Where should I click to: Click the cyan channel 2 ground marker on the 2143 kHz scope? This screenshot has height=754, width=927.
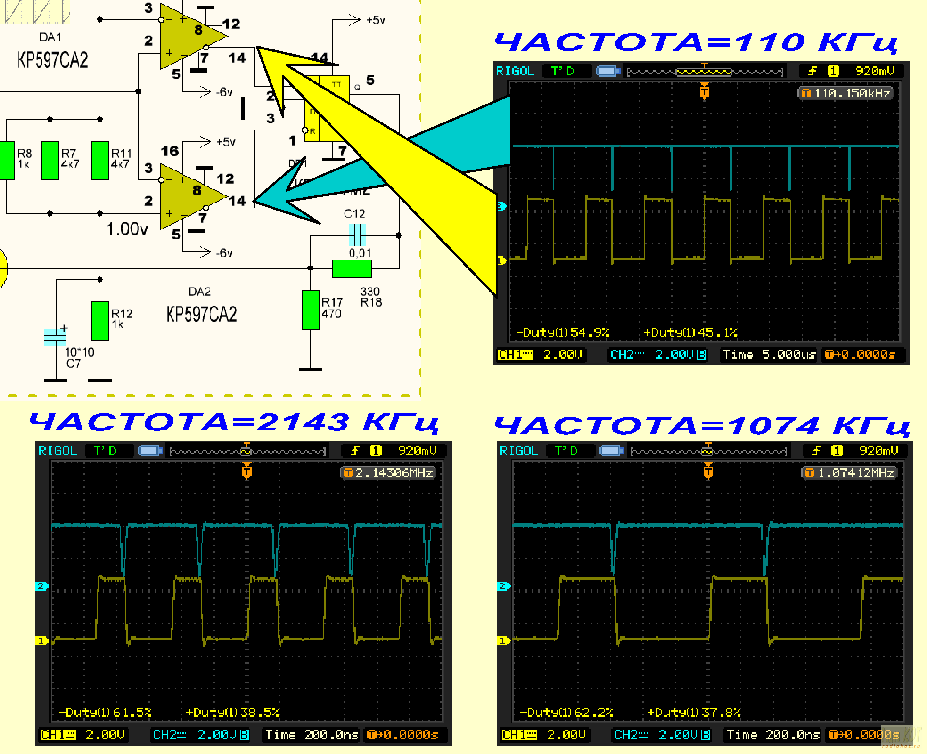click(x=42, y=586)
